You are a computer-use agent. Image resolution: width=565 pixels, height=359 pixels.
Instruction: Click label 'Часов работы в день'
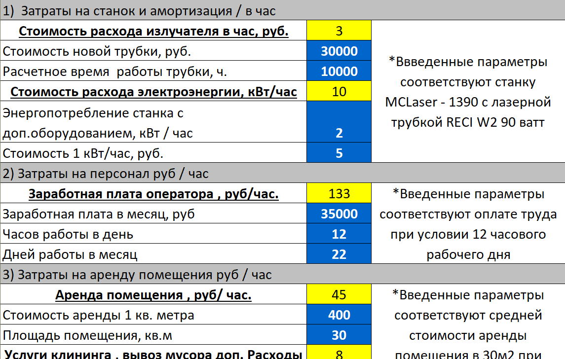[x=68, y=234]
